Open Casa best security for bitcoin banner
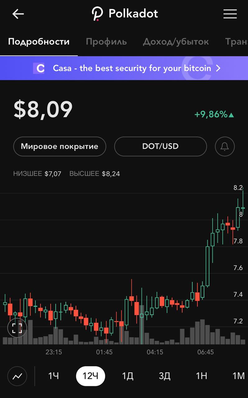The height and width of the screenshot is (398, 248). [124, 68]
